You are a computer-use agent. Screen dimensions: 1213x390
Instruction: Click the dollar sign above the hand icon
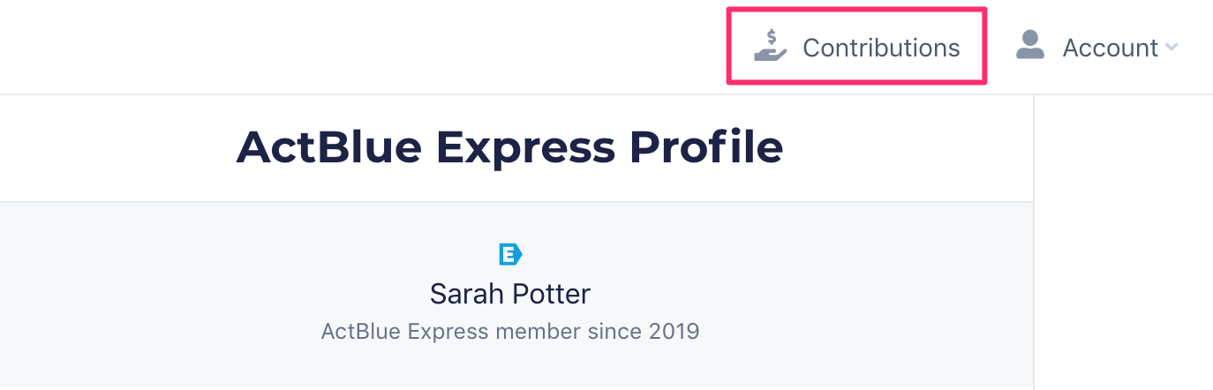point(772,37)
